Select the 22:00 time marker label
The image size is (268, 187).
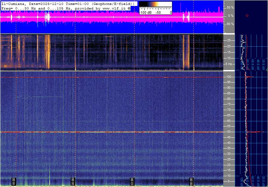(132, 181)
